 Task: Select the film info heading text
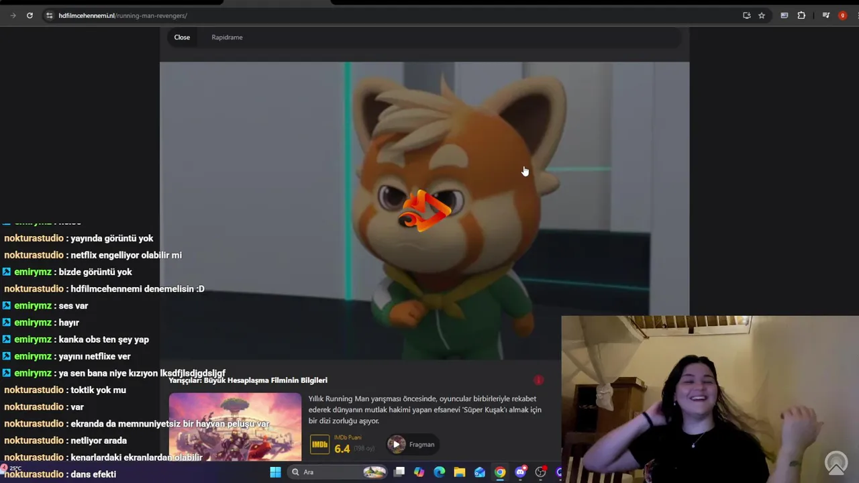(x=248, y=380)
